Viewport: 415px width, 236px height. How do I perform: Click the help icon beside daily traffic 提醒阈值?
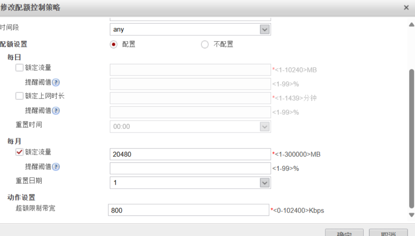click(x=56, y=82)
